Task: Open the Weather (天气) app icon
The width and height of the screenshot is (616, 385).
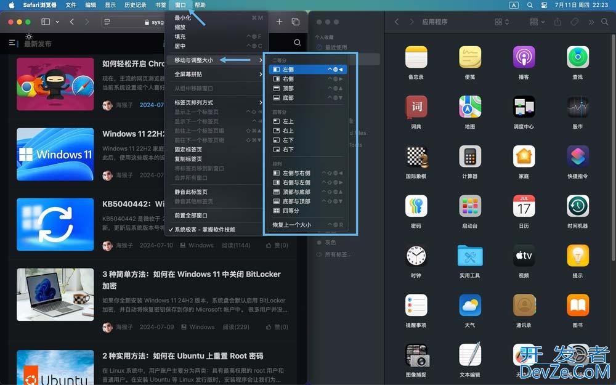Action: pos(470,306)
